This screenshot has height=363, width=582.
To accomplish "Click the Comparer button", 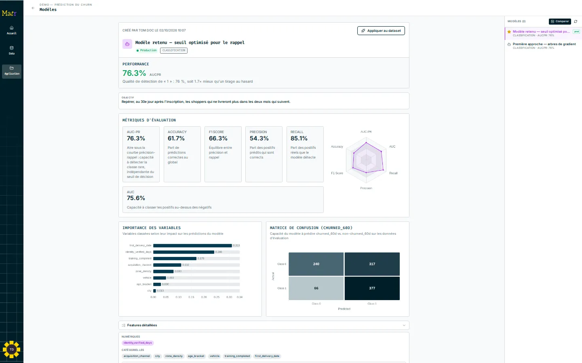I will [560, 21].
